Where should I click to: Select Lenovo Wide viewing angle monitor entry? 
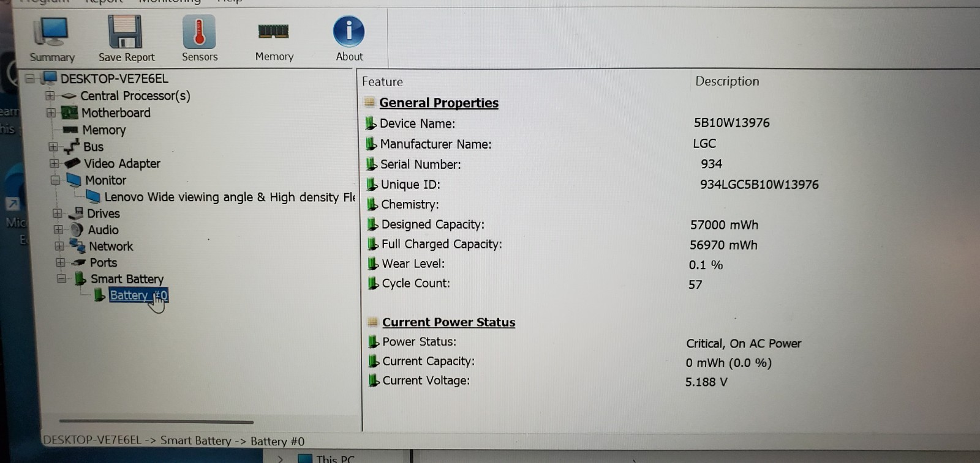[230, 197]
